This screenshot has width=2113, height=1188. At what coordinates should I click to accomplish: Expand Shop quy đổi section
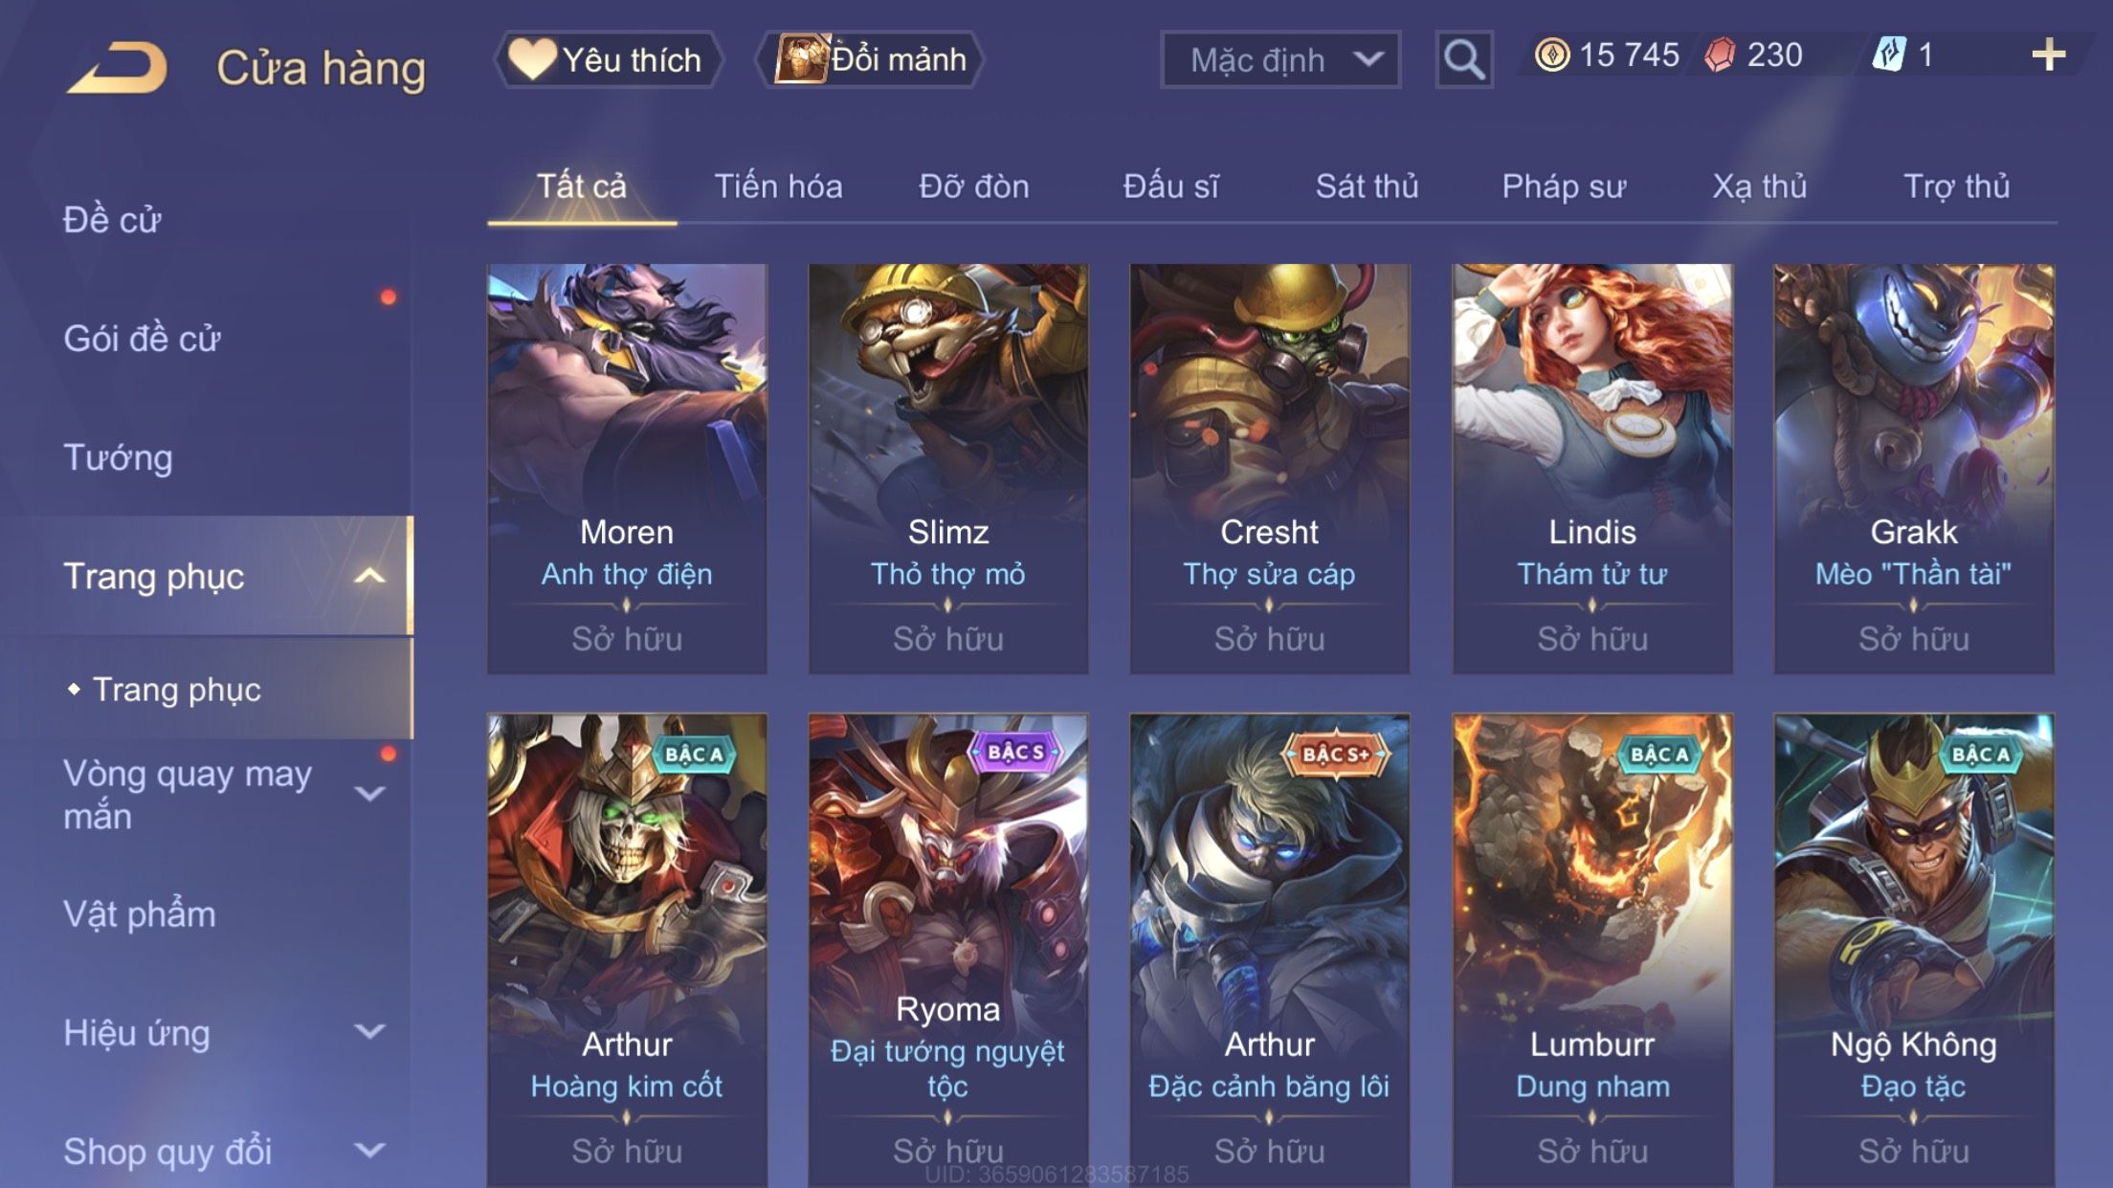369,1151
